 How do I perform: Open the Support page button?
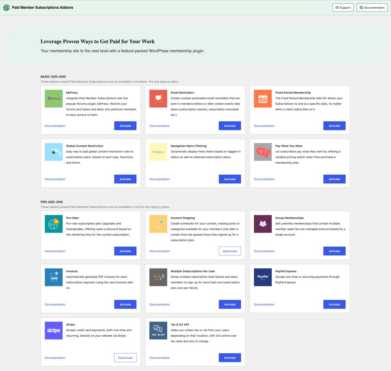pos(343,8)
